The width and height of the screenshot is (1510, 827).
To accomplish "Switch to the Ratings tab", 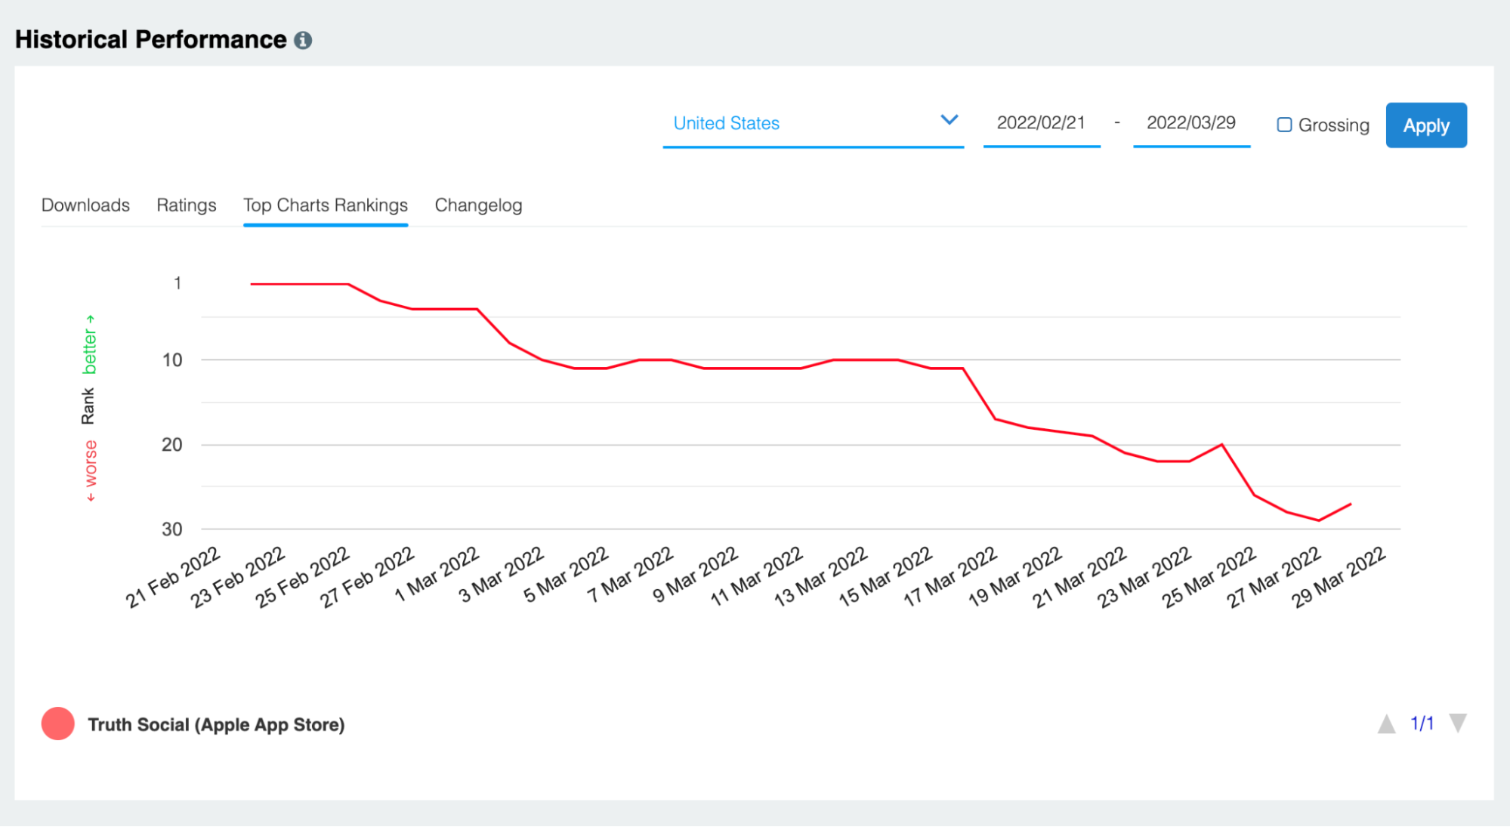I will point(186,205).
